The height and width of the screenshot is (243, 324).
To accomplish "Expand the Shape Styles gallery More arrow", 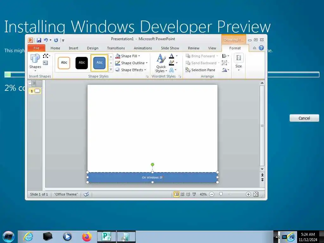I will 111,70.
